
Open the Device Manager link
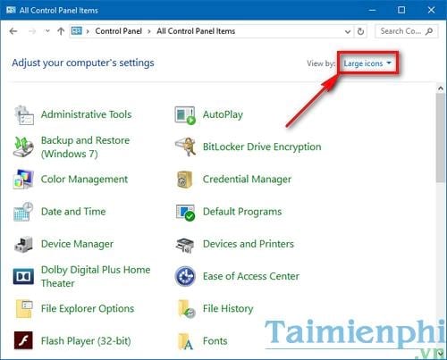tap(77, 244)
